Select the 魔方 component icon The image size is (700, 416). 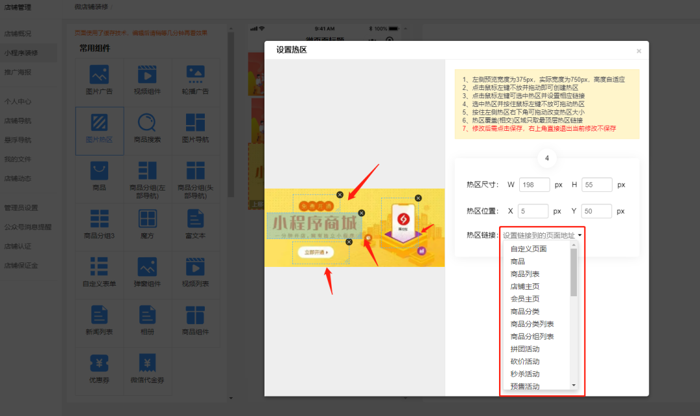click(x=147, y=219)
